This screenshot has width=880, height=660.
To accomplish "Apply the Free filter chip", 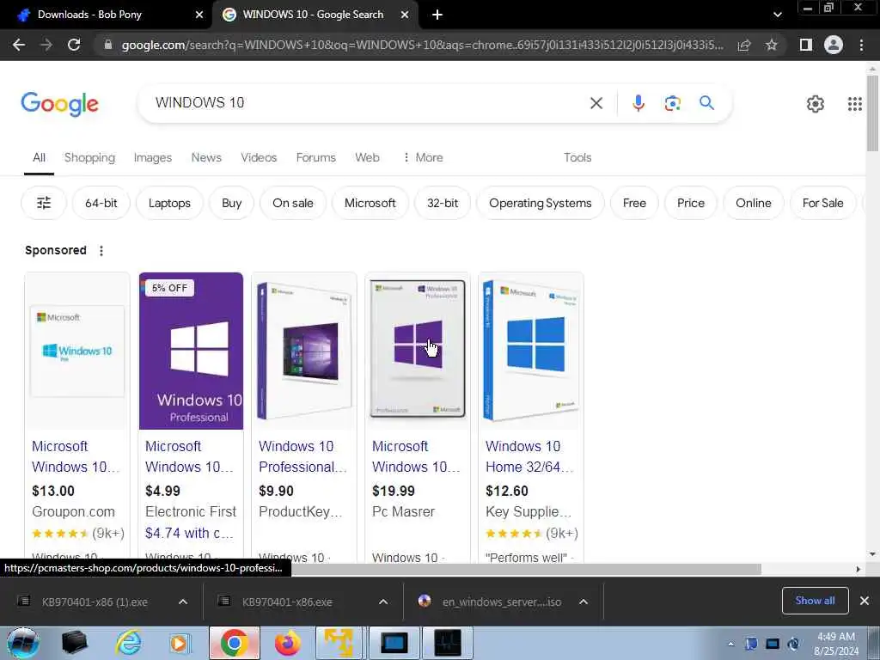I will coord(634,203).
